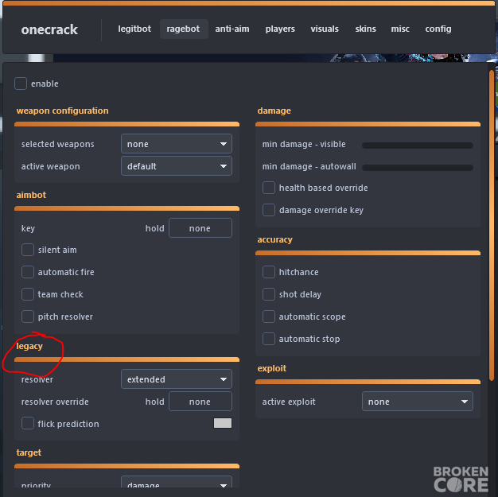The height and width of the screenshot is (497, 498).
Task: Go to the visuals tab
Action: pyautogui.click(x=325, y=29)
